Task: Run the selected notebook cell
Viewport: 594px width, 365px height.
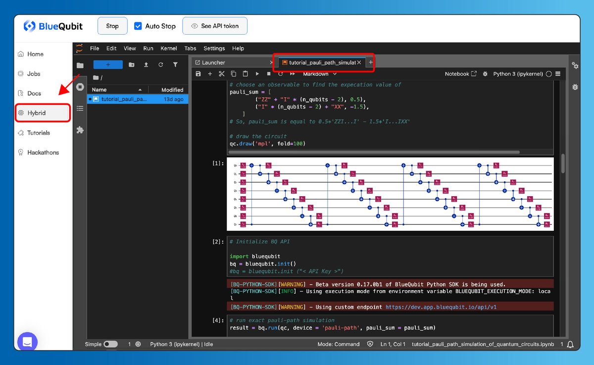Action: click(257, 73)
